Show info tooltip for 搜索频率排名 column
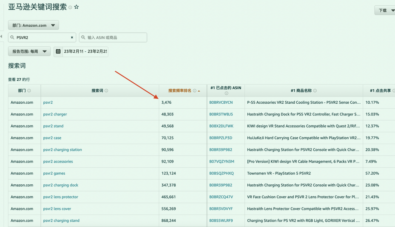The height and width of the screenshot is (227, 395). [x=194, y=90]
